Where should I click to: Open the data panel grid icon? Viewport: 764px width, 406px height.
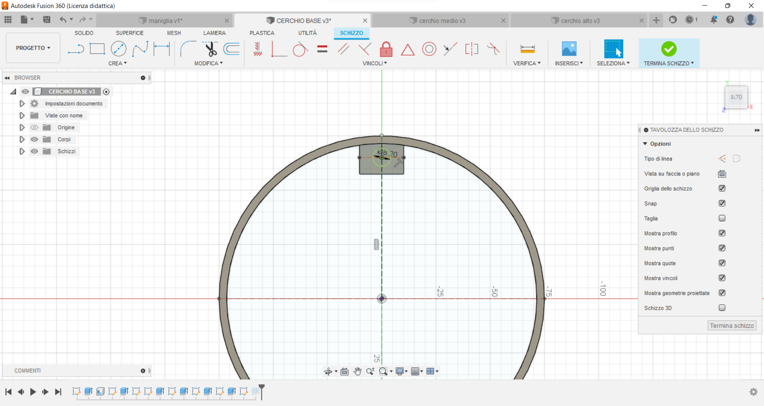point(8,20)
